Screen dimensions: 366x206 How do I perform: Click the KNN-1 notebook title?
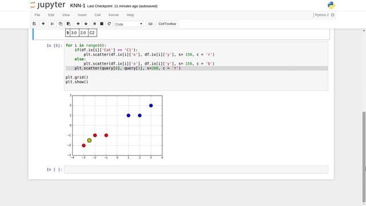coord(78,6)
